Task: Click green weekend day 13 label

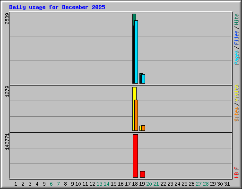Action: pos(99,184)
